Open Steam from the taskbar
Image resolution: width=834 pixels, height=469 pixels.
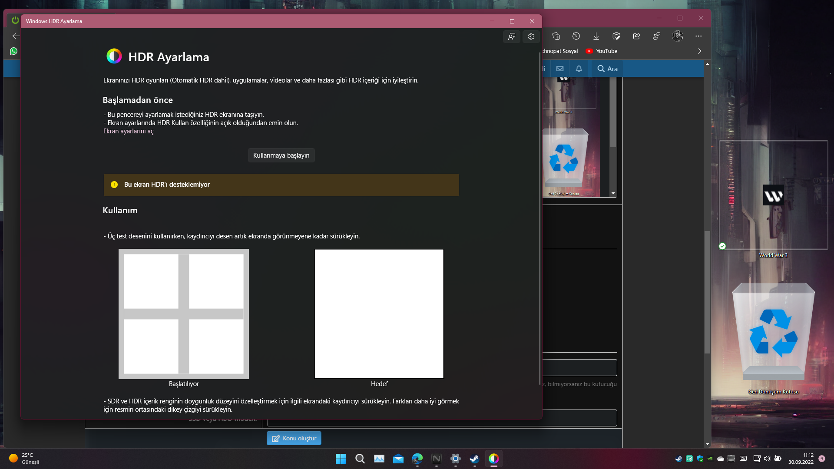click(474, 459)
